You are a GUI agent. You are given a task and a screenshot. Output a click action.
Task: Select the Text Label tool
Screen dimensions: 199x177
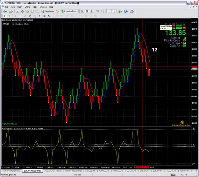click(x=44, y=16)
